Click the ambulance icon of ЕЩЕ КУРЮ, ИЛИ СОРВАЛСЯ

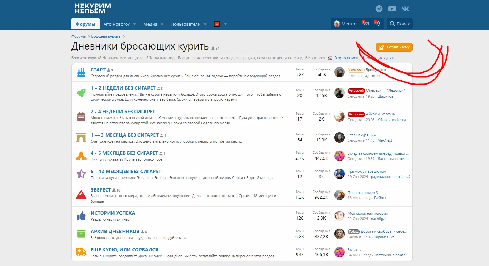tap(81, 252)
